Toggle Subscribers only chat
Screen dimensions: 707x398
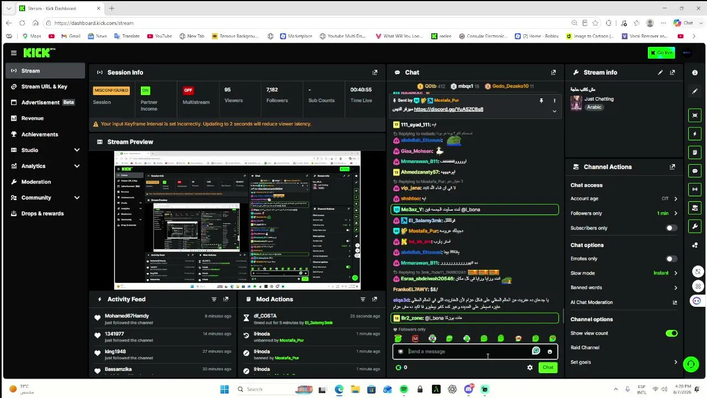671,228
